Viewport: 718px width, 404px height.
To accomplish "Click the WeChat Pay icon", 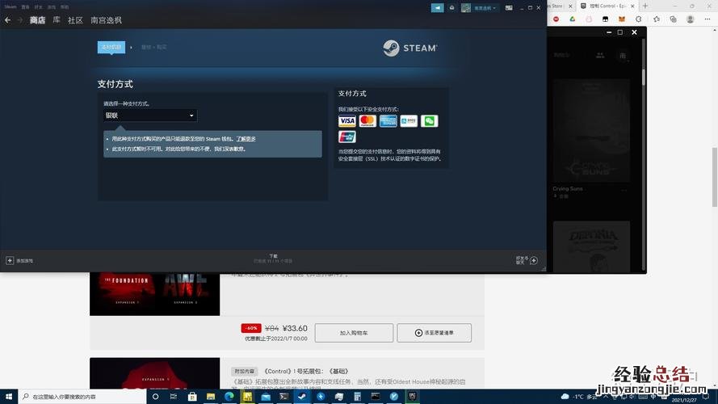I will [x=430, y=121].
